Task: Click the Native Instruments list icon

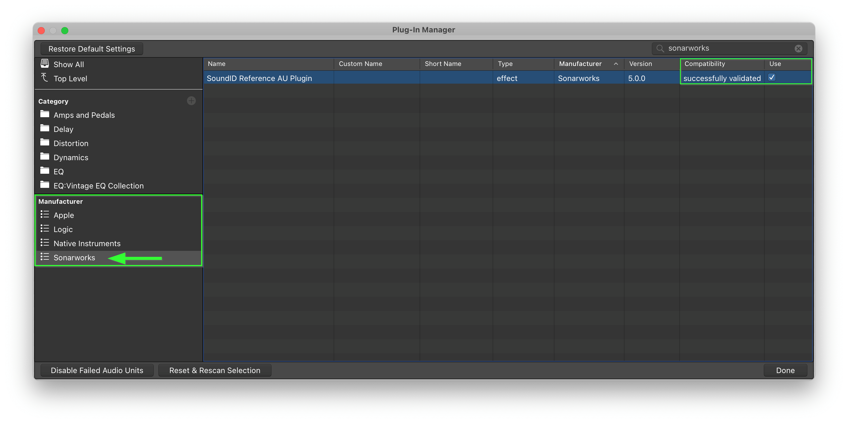Action: (x=45, y=243)
